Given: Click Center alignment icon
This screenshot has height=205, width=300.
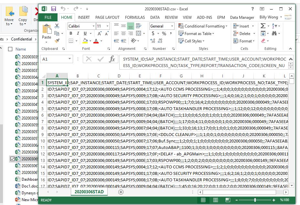Looking at the screenshot, I should coord(123,33).
